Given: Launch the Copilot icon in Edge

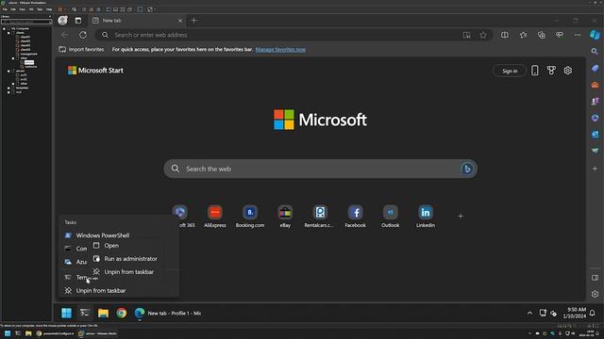Looking at the screenshot, I should 595,35.
